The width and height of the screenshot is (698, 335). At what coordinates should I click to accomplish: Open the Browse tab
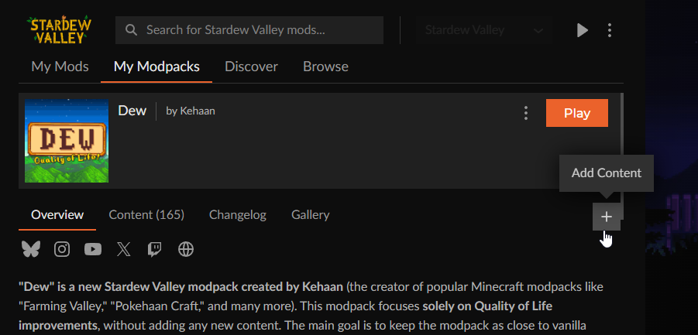pyautogui.click(x=325, y=67)
